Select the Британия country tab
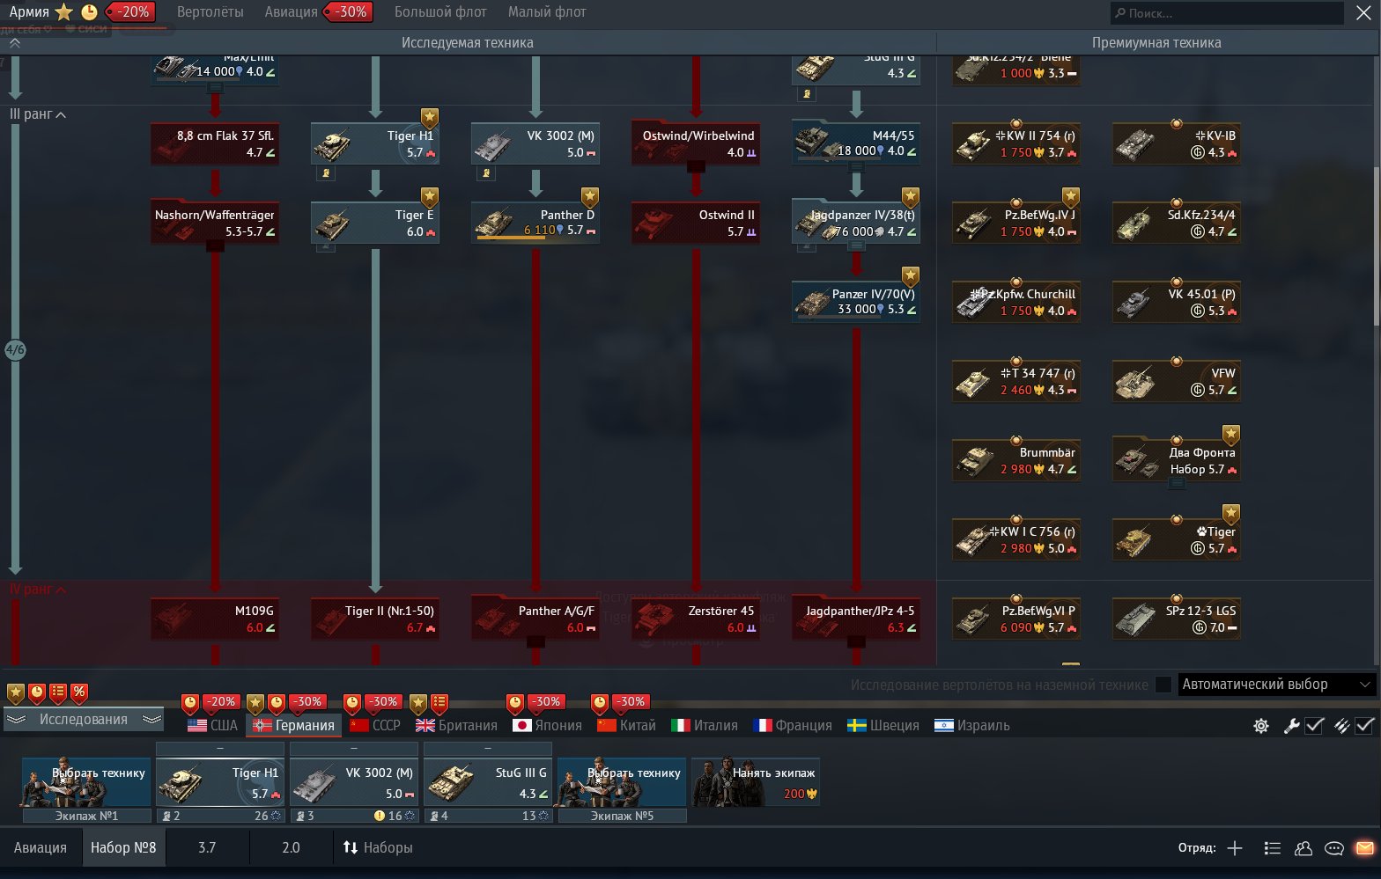 [456, 726]
